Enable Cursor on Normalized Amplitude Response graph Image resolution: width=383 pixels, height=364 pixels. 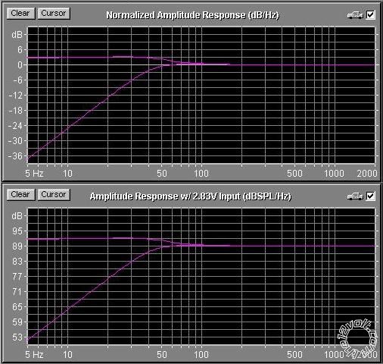click(x=54, y=14)
